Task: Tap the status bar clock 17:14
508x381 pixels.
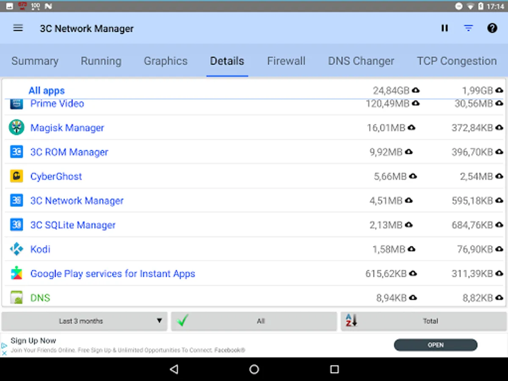Action: coord(495,6)
